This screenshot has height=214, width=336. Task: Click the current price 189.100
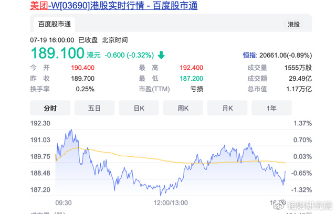(x=57, y=53)
